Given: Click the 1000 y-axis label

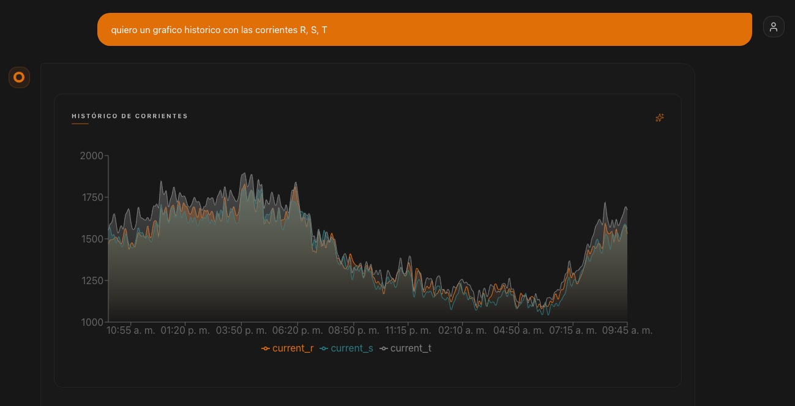Looking at the screenshot, I should pyautogui.click(x=92, y=322).
